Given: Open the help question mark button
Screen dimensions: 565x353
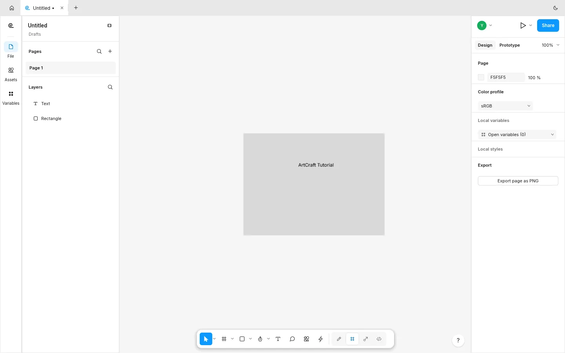Looking at the screenshot, I should [458, 340].
